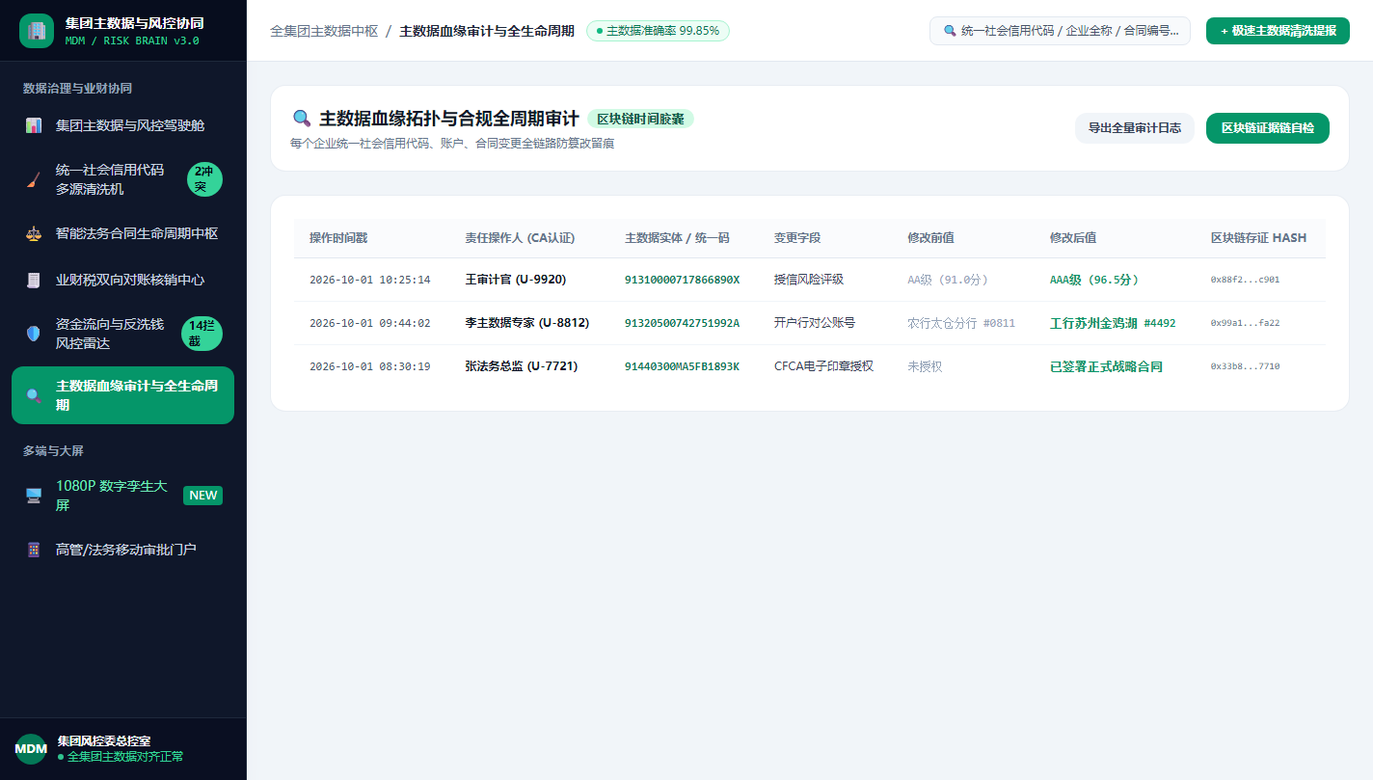The width and height of the screenshot is (1373, 780).
Task: Click timestamp 2026-10-01 09:44:02
Action: (370, 323)
